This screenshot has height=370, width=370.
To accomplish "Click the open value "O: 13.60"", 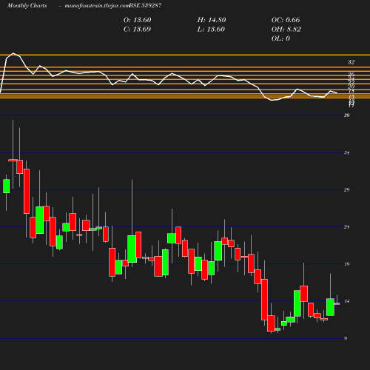I will point(138,20).
